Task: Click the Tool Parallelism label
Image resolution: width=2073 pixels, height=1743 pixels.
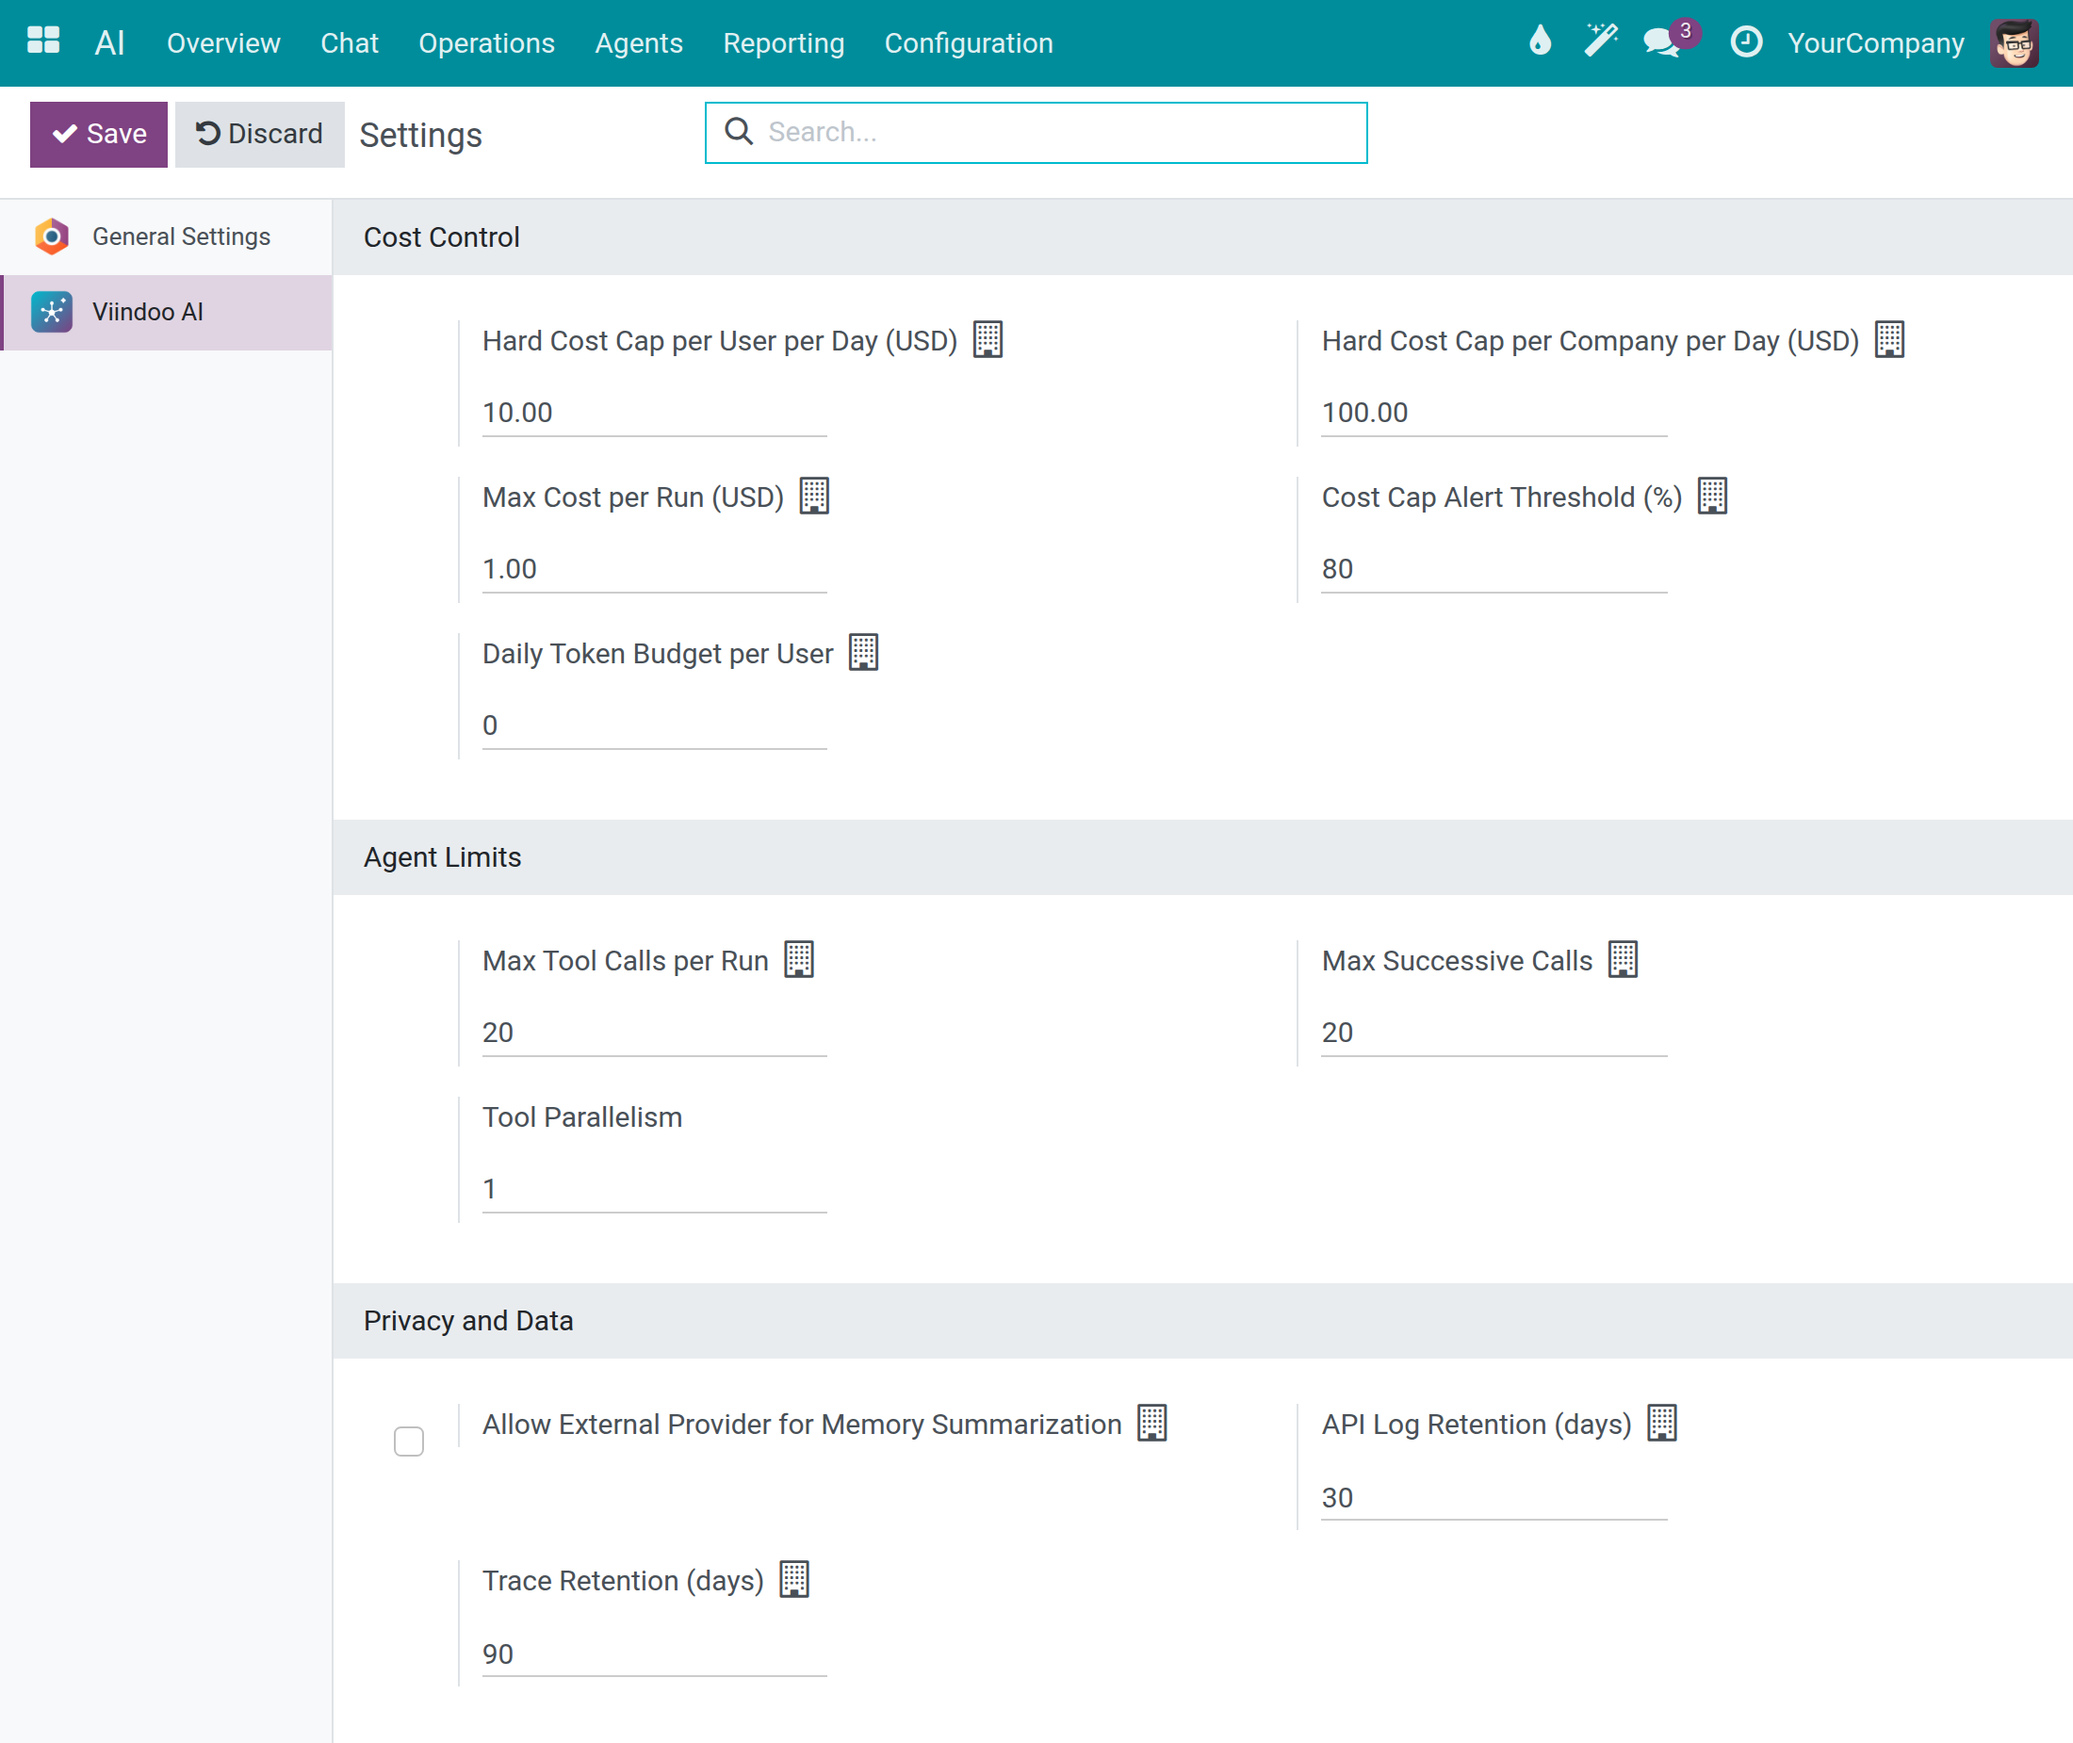Action: tap(582, 1116)
